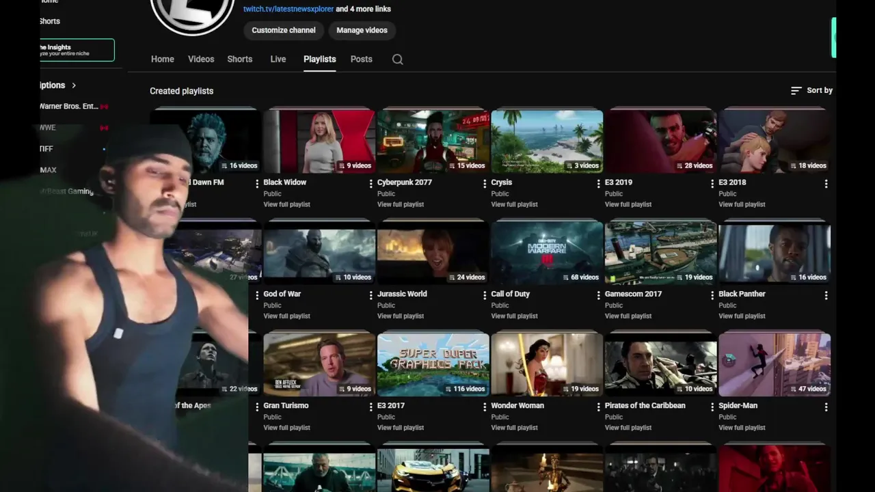View full playlist for Black Panther

(742, 316)
